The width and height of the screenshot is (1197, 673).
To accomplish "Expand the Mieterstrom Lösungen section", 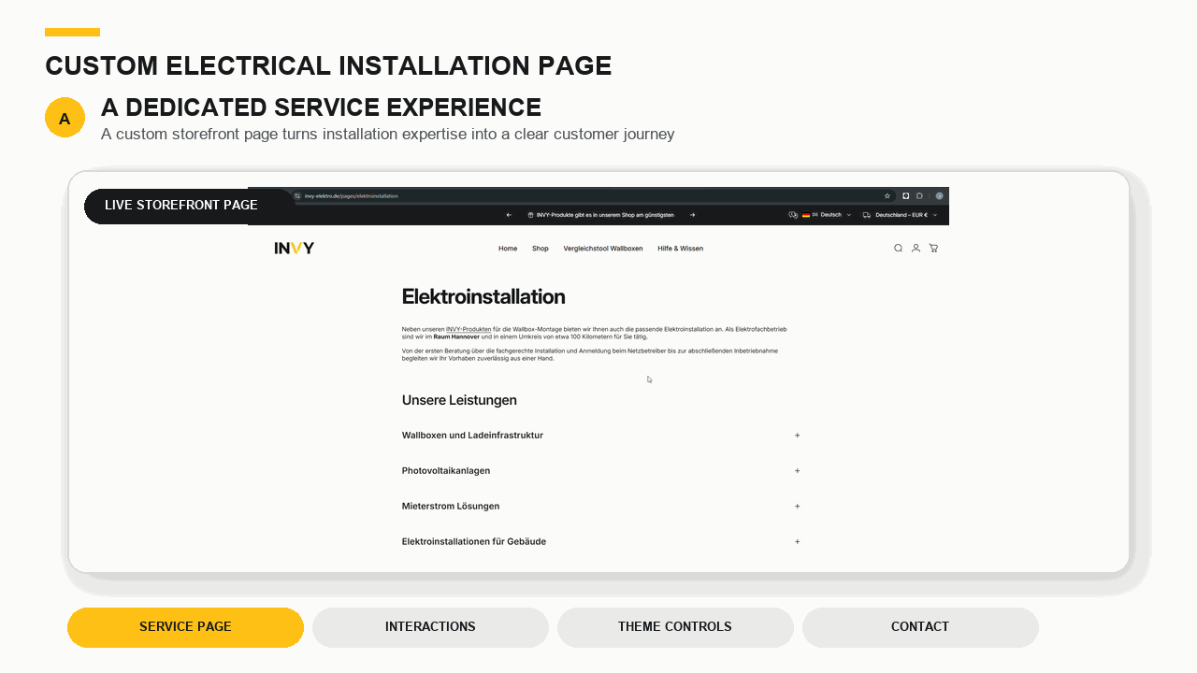I will 601,507.
